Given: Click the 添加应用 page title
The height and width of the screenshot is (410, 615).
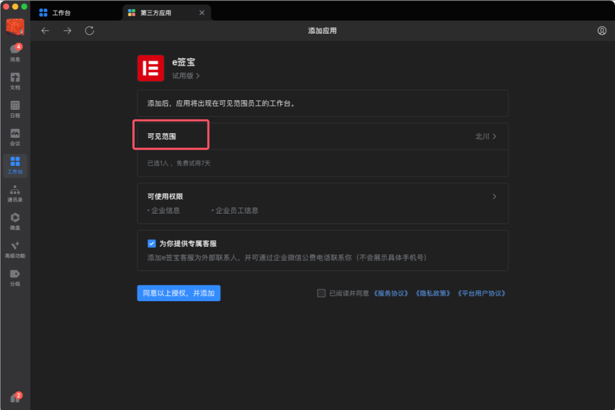Looking at the screenshot, I should pyautogui.click(x=322, y=31).
